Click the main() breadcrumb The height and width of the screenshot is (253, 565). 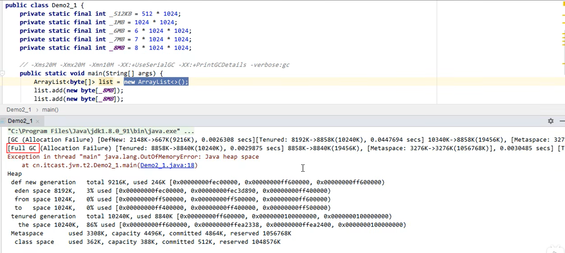pyautogui.click(x=50, y=110)
